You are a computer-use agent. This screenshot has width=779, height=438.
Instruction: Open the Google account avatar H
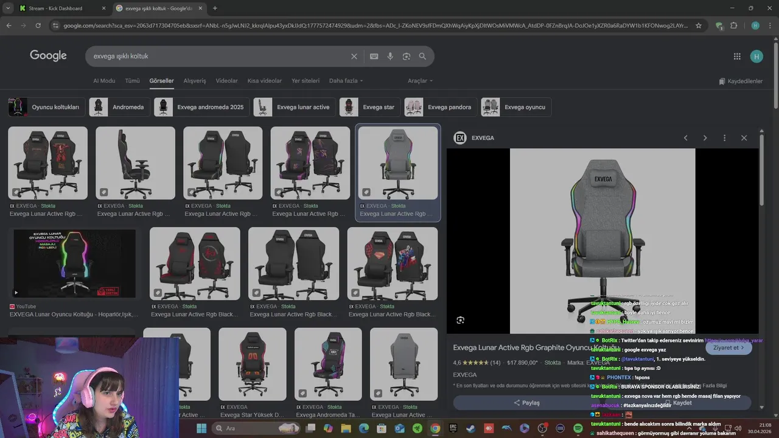click(756, 57)
